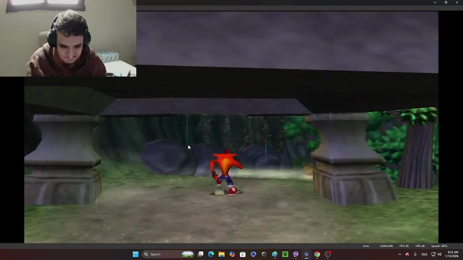463x260 pixels.
Task: Click the FPS: 60 status entry
Action: pyautogui.click(x=404, y=246)
